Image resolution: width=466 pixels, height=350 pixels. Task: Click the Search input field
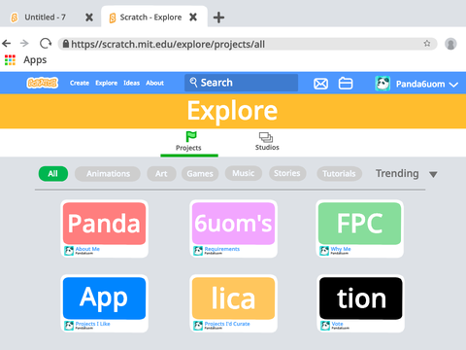click(241, 83)
